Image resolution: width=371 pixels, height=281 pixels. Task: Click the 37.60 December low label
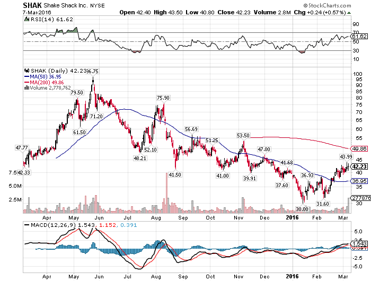point(282,185)
